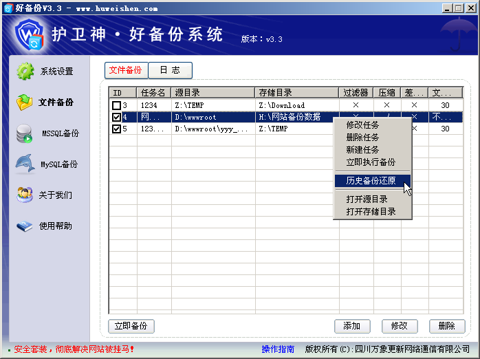Viewport: 480px width, 359px height.
Task: Click the title bar app icon
Action: [x=8, y=8]
